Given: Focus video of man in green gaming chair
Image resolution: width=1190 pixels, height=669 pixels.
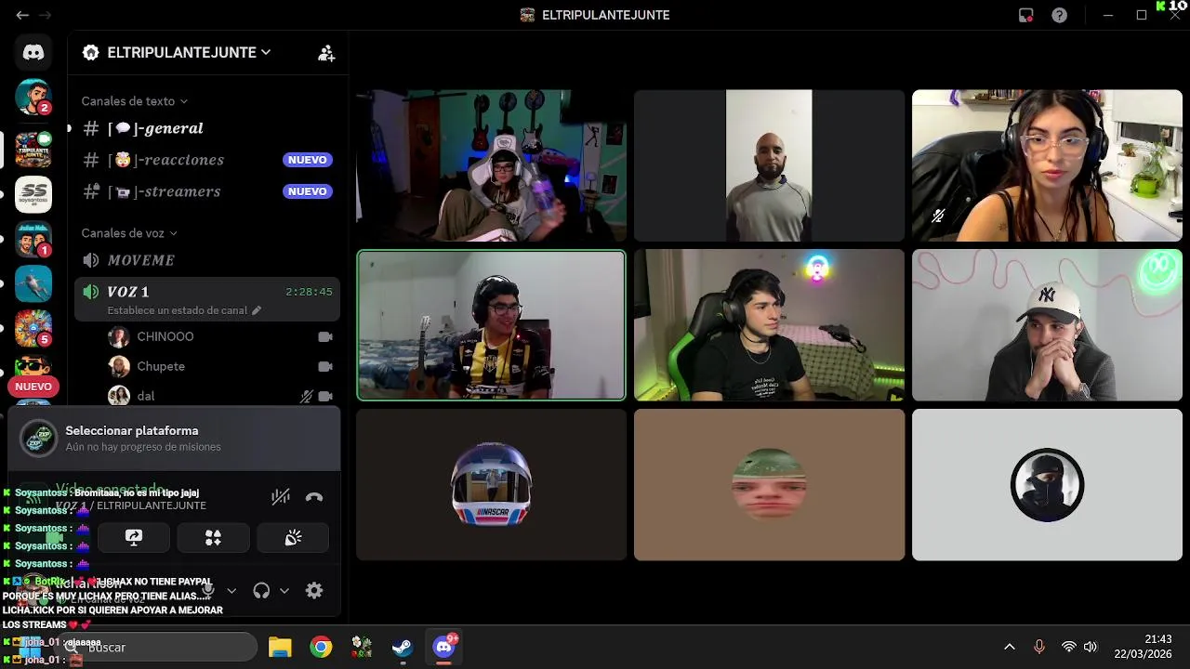Looking at the screenshot, I should point(769,325).
